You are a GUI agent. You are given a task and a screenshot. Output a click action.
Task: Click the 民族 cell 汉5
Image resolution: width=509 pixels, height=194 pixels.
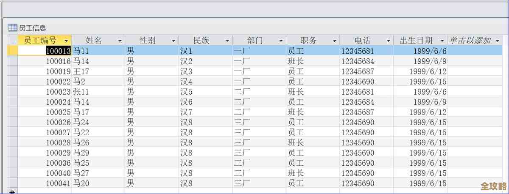pos(205,91)
